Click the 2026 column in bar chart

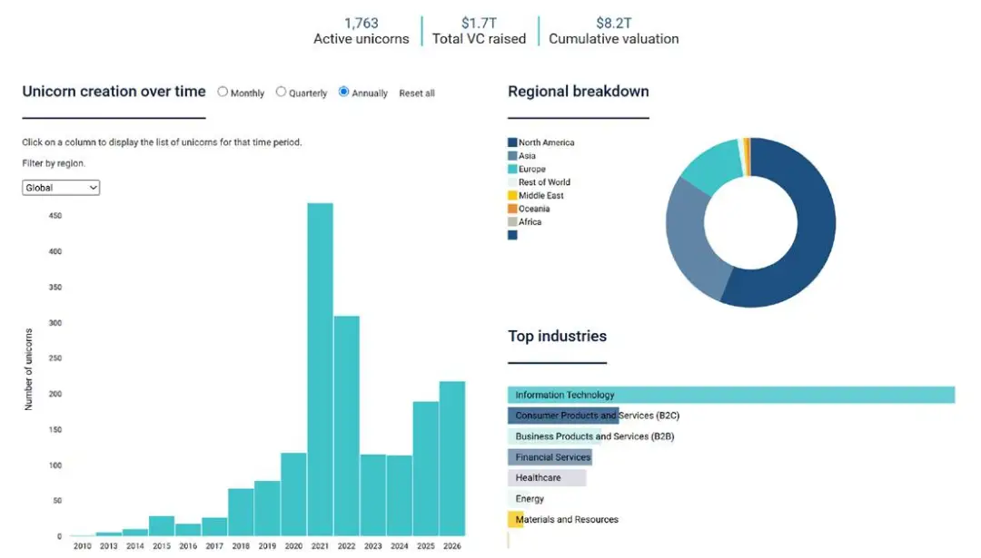tap(452, 458)
